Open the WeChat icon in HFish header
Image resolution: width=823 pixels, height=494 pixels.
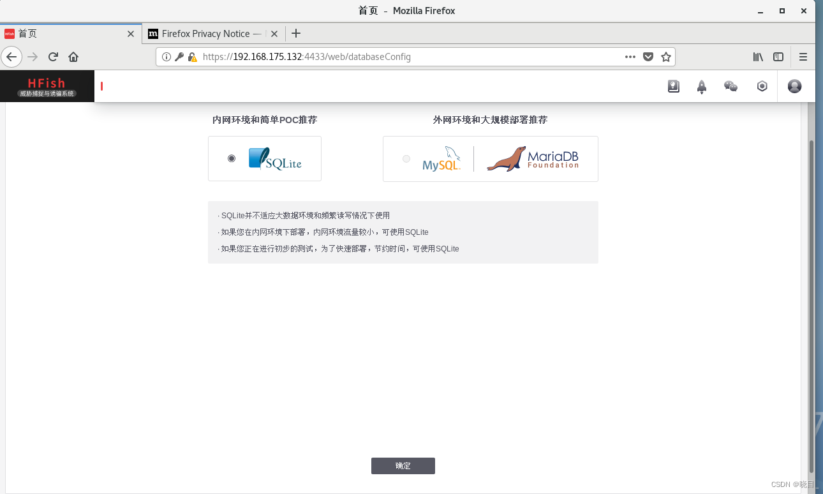[731, 86]
